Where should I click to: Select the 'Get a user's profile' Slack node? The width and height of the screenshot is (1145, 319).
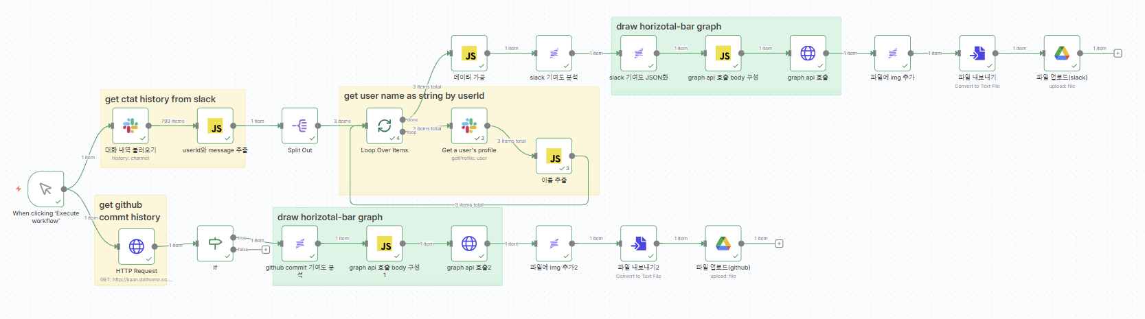469,126
